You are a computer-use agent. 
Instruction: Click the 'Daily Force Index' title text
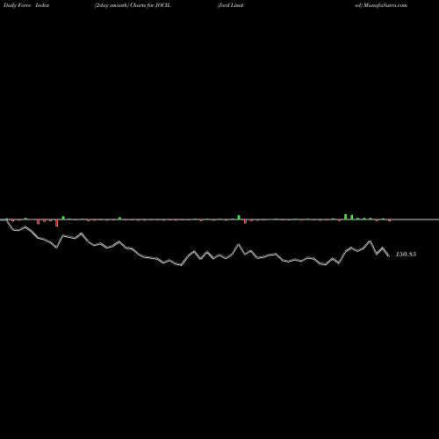click(26, 5)
